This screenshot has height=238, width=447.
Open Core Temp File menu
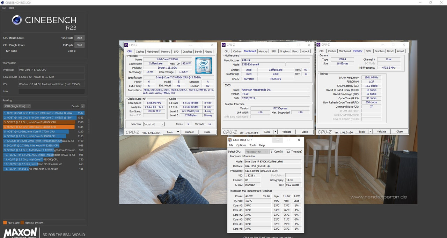tap(231, 145)
